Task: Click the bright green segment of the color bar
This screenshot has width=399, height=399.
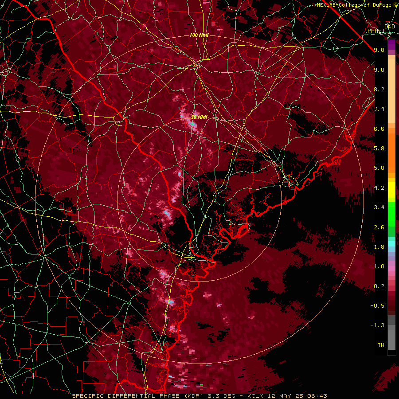Action: pos(391,214)
